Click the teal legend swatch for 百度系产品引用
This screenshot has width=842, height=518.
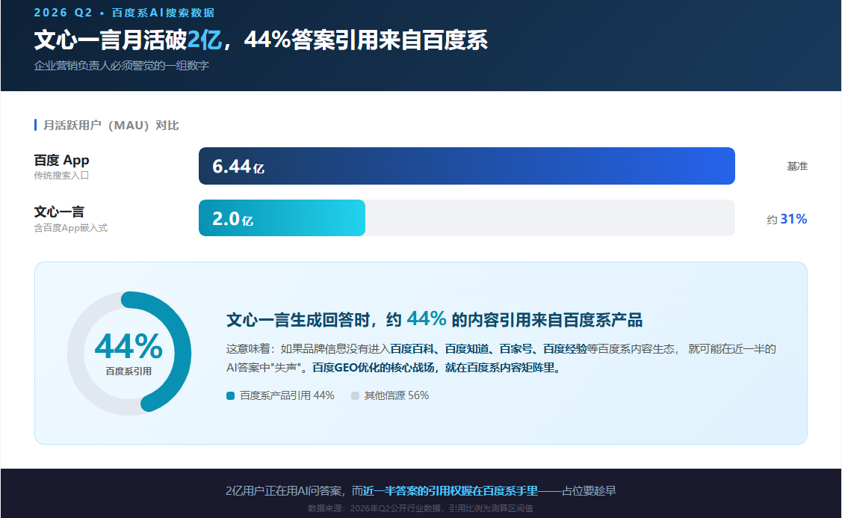[230, 396]
